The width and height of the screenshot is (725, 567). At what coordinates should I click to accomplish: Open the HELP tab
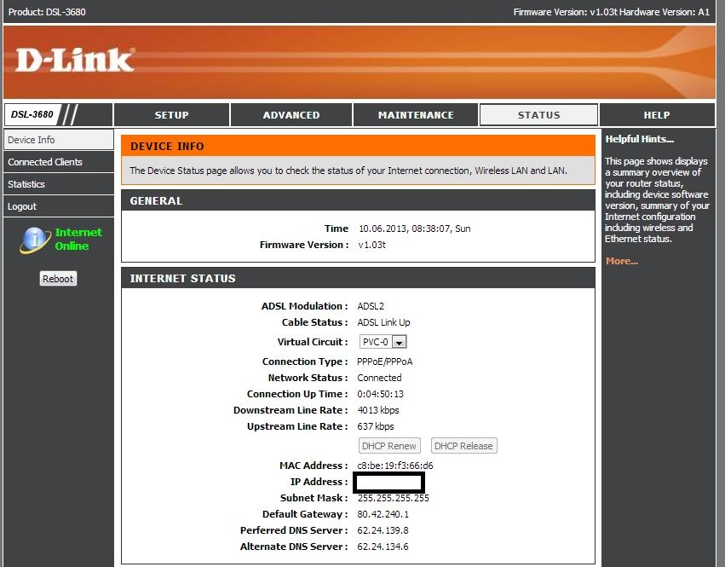click(657, 115)
